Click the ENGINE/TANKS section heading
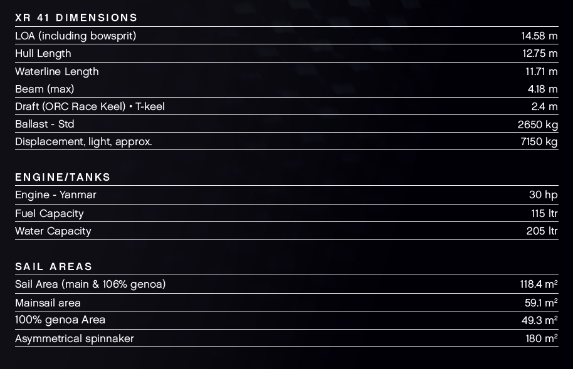573x369 pixels. coord(63,177)
